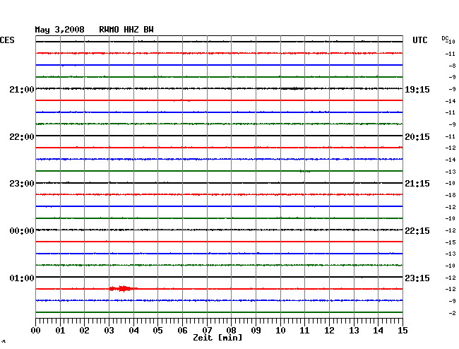459x349 pixels.
Task: Click the CES column header
Action: tap(7, 40)
